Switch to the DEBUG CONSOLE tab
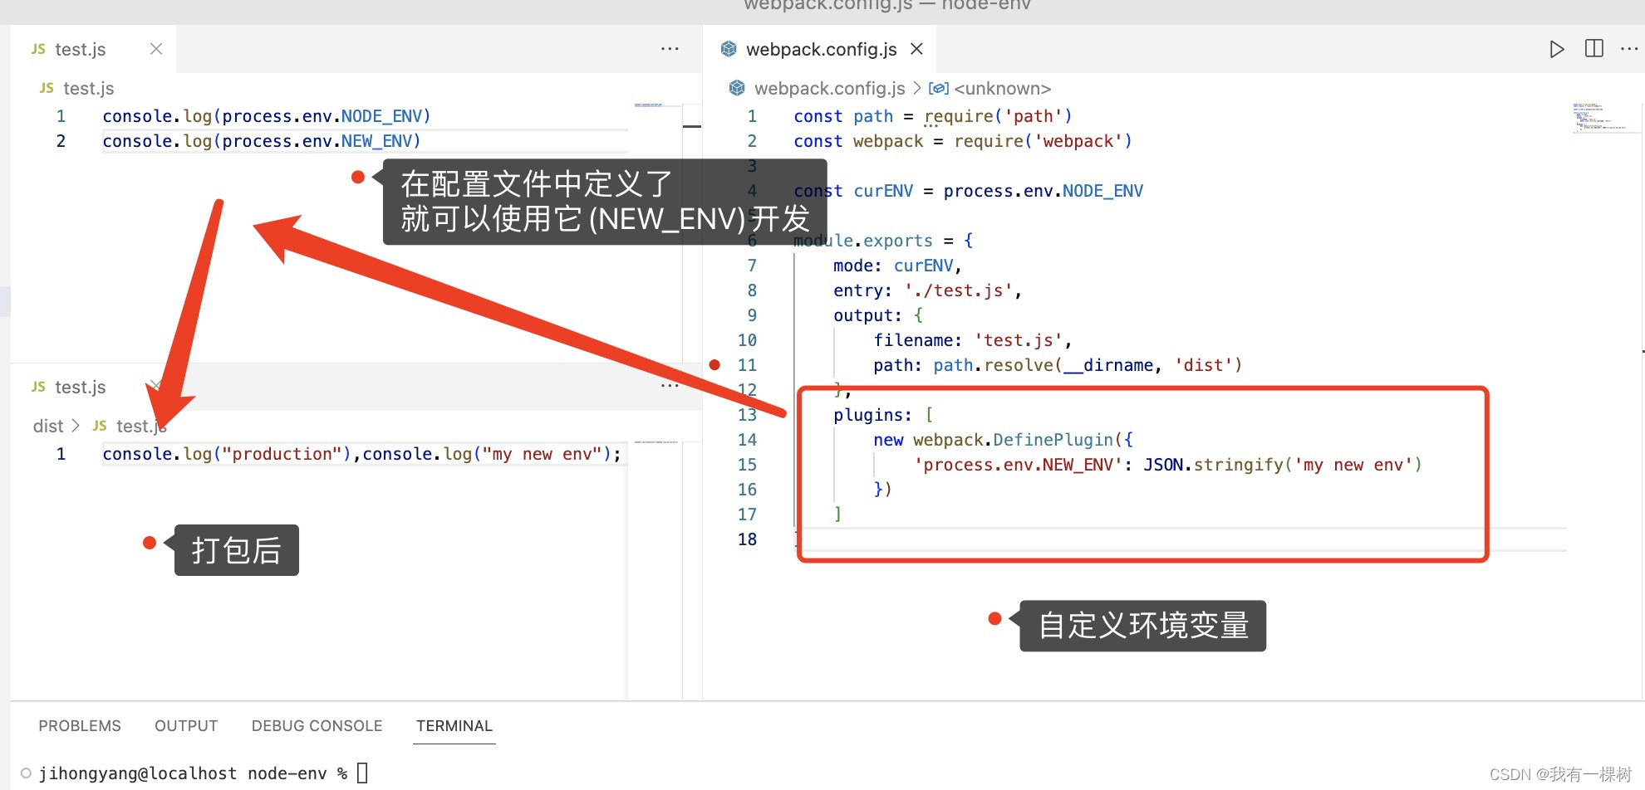Image resolution: width=1645 pixels, height=790 pixels. click(x=317, y=725)
